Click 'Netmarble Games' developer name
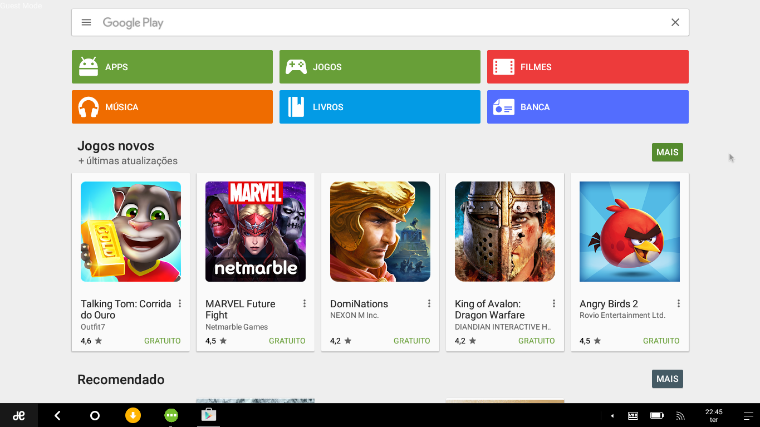This screenshot has width=760, height=427. (x=237, y=327)
